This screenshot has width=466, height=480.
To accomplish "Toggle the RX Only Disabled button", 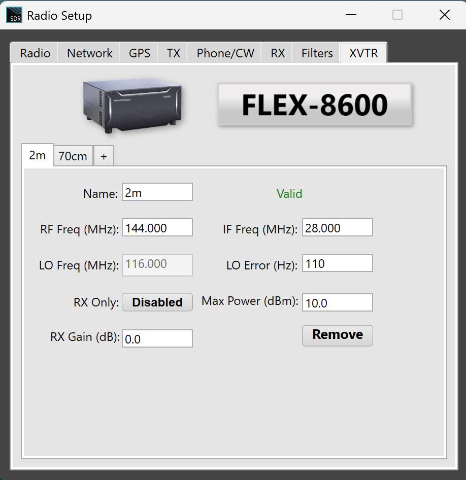I will (157, 302).
